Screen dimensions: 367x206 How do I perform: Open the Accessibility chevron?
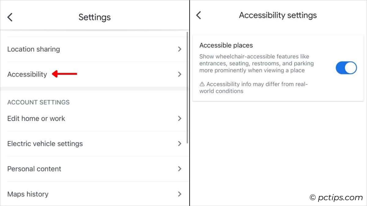click(180, 74)
